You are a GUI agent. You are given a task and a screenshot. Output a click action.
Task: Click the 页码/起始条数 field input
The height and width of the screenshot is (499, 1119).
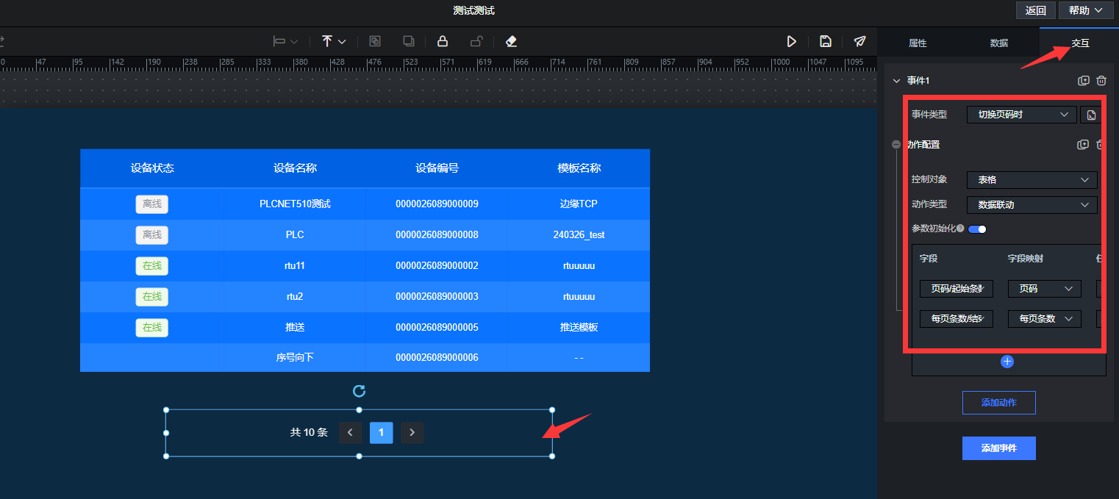click(x=956, y=289)
